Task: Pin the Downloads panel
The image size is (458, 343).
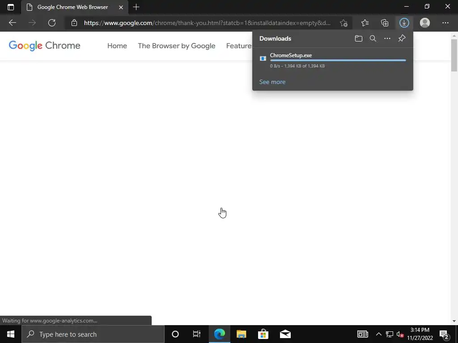Action: coord(402,38)
